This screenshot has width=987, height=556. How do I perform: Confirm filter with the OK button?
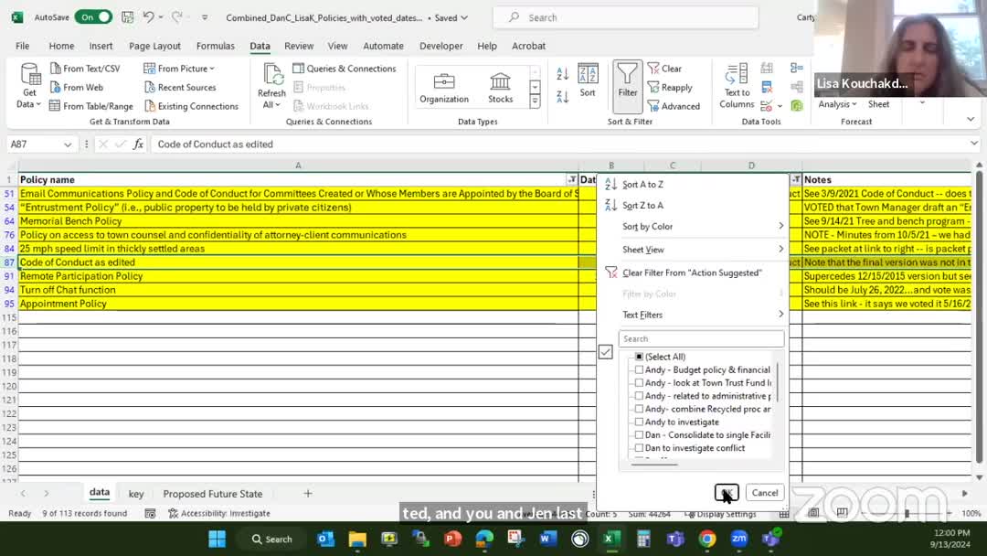pyautogui.click(x=727, y=492)
